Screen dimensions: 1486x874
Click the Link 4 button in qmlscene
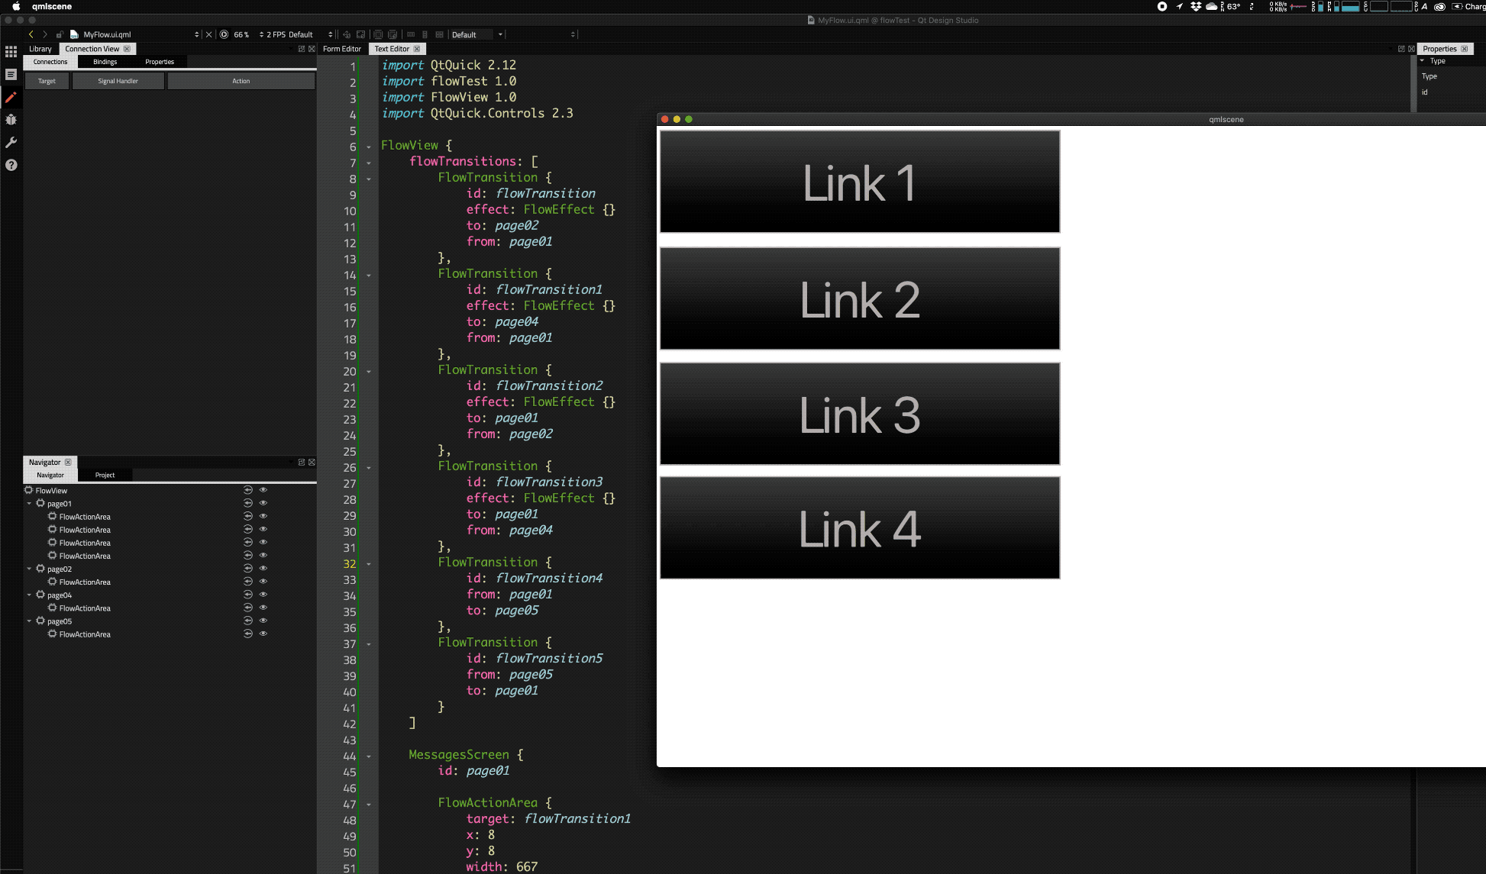[x=859, y=528]
